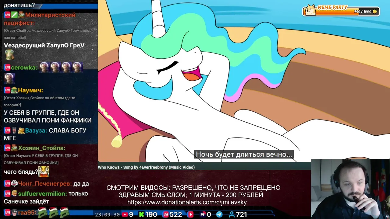Click the first Santa frog emote from raa95
Screen dimensions: 390x219
(42, 212)
